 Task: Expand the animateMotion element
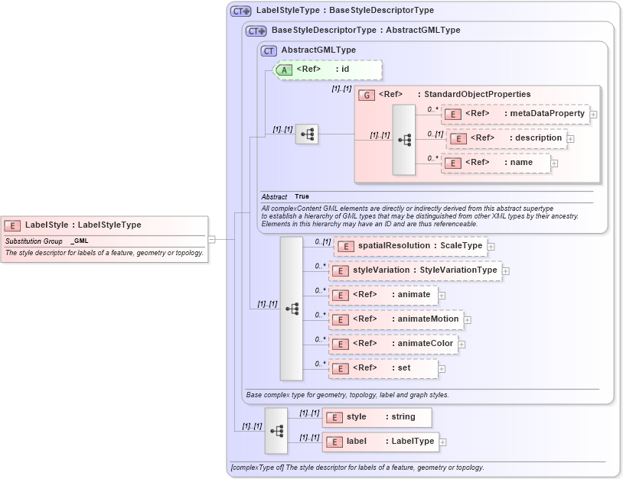point(468,319)
